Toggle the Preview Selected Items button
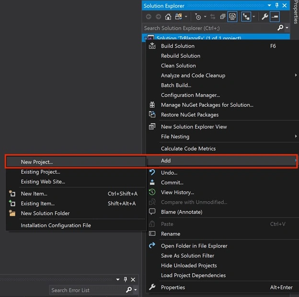299x297 pixels. coord(275,17)
